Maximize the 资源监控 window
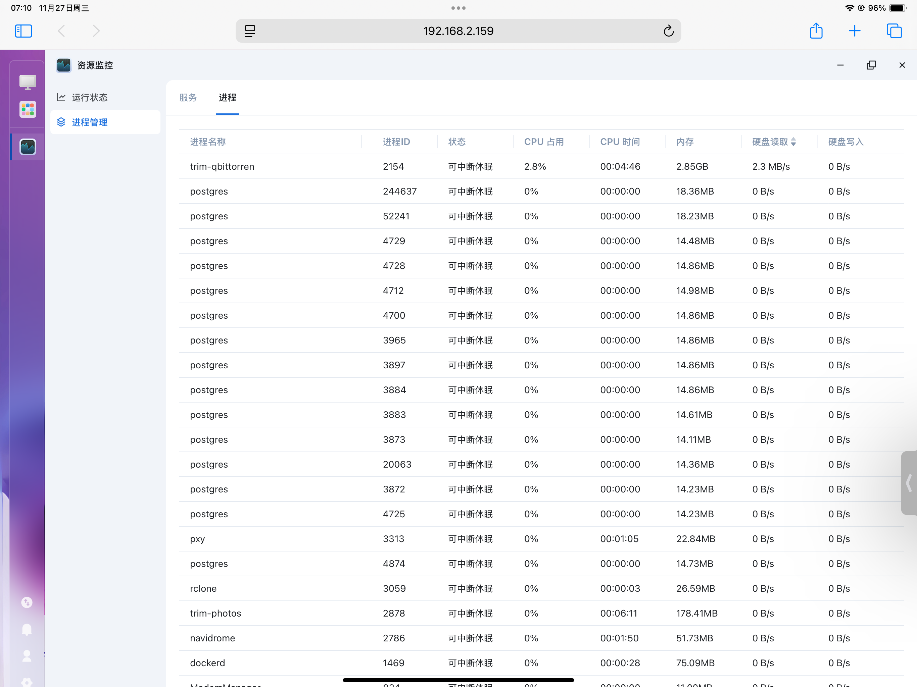The image size is (917, 687). tap(871, 65)
